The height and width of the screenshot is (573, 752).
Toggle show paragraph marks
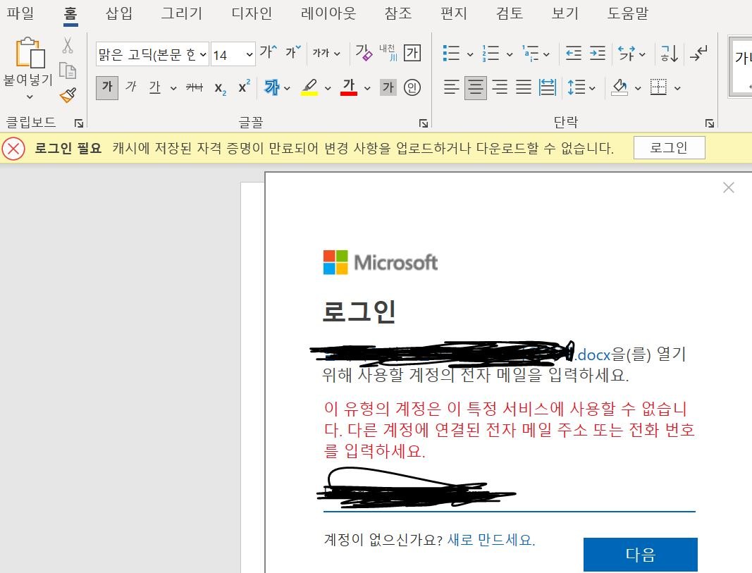point(698,53)
